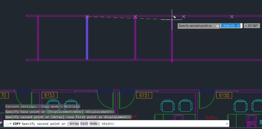Click '<use first point as displacement>' history line
Image resolution: width=262 pixels, height=129 pixels.
point(68,117)
